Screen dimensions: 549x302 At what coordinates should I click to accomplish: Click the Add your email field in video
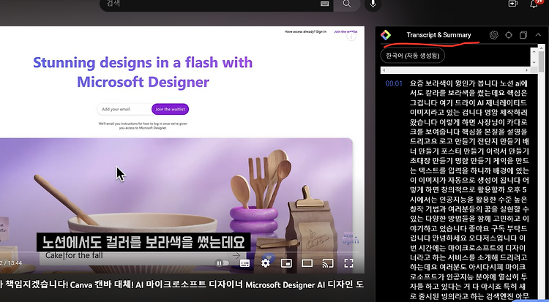coord(124,109)
